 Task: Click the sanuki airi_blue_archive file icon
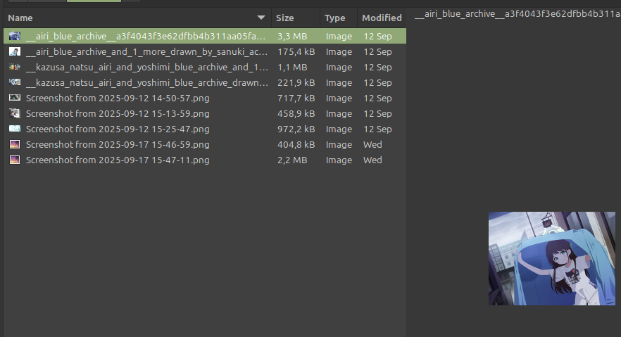pyautogui.click(x=15, y=51)
